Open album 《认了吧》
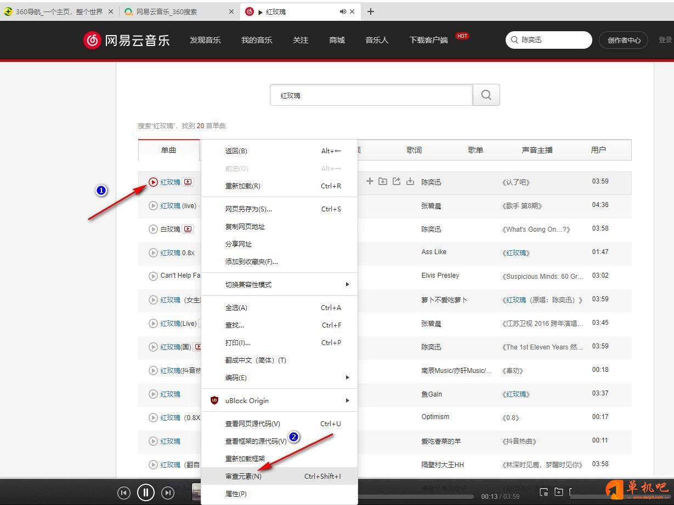The image size is (674, 505). tap(517, 182)
